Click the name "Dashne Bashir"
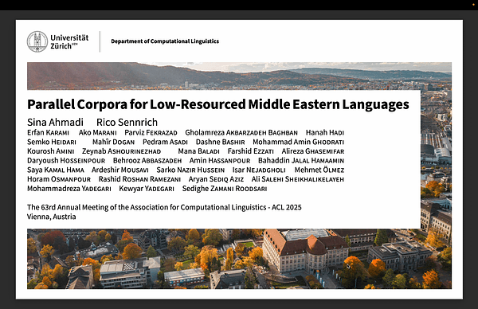478x309 pixels. click(221, 142)
